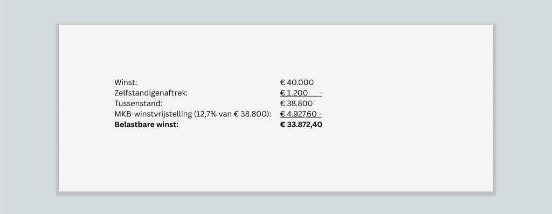Select the € 40.000 amount

coord(297,82)
